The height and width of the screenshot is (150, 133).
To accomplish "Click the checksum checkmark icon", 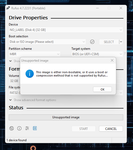I will pos(92,42).
